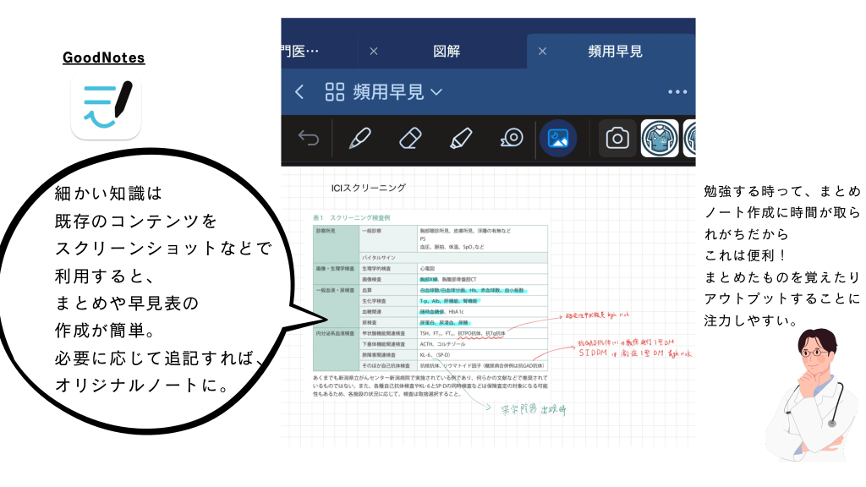Viewport: 866px width, 487px height.
Task: Select the Pen tool
Action: coord(359,139)
